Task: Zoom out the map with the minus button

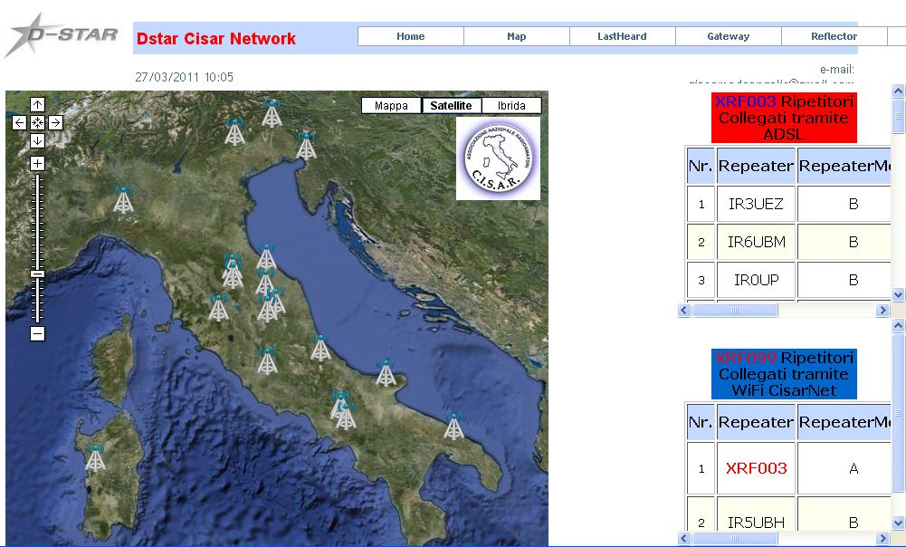Action: (x=37, y=333)
